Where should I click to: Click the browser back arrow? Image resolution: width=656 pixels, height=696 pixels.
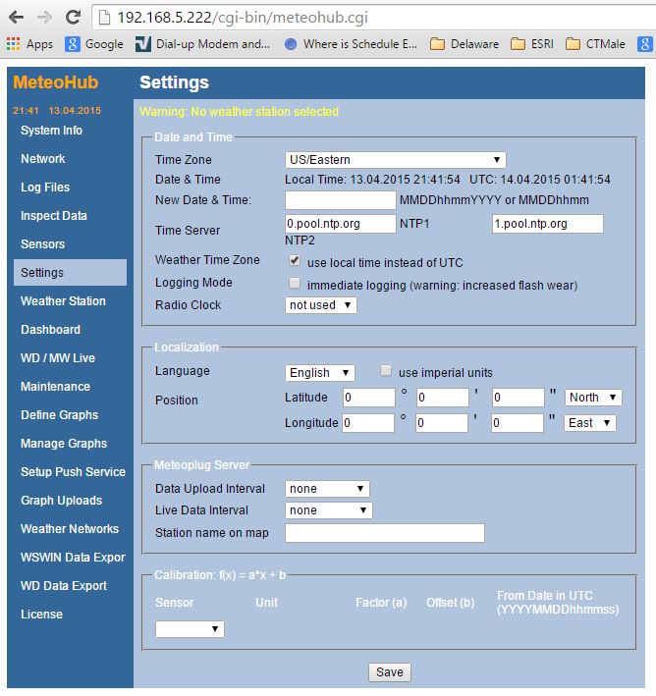(17, 17)
